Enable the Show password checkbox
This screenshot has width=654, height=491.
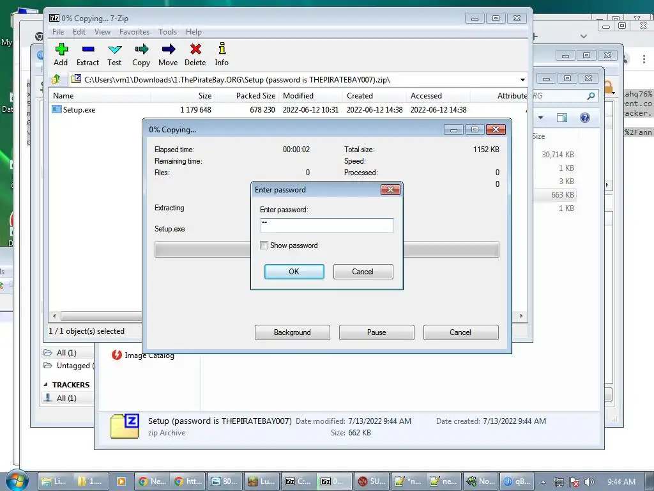(264, 245)
